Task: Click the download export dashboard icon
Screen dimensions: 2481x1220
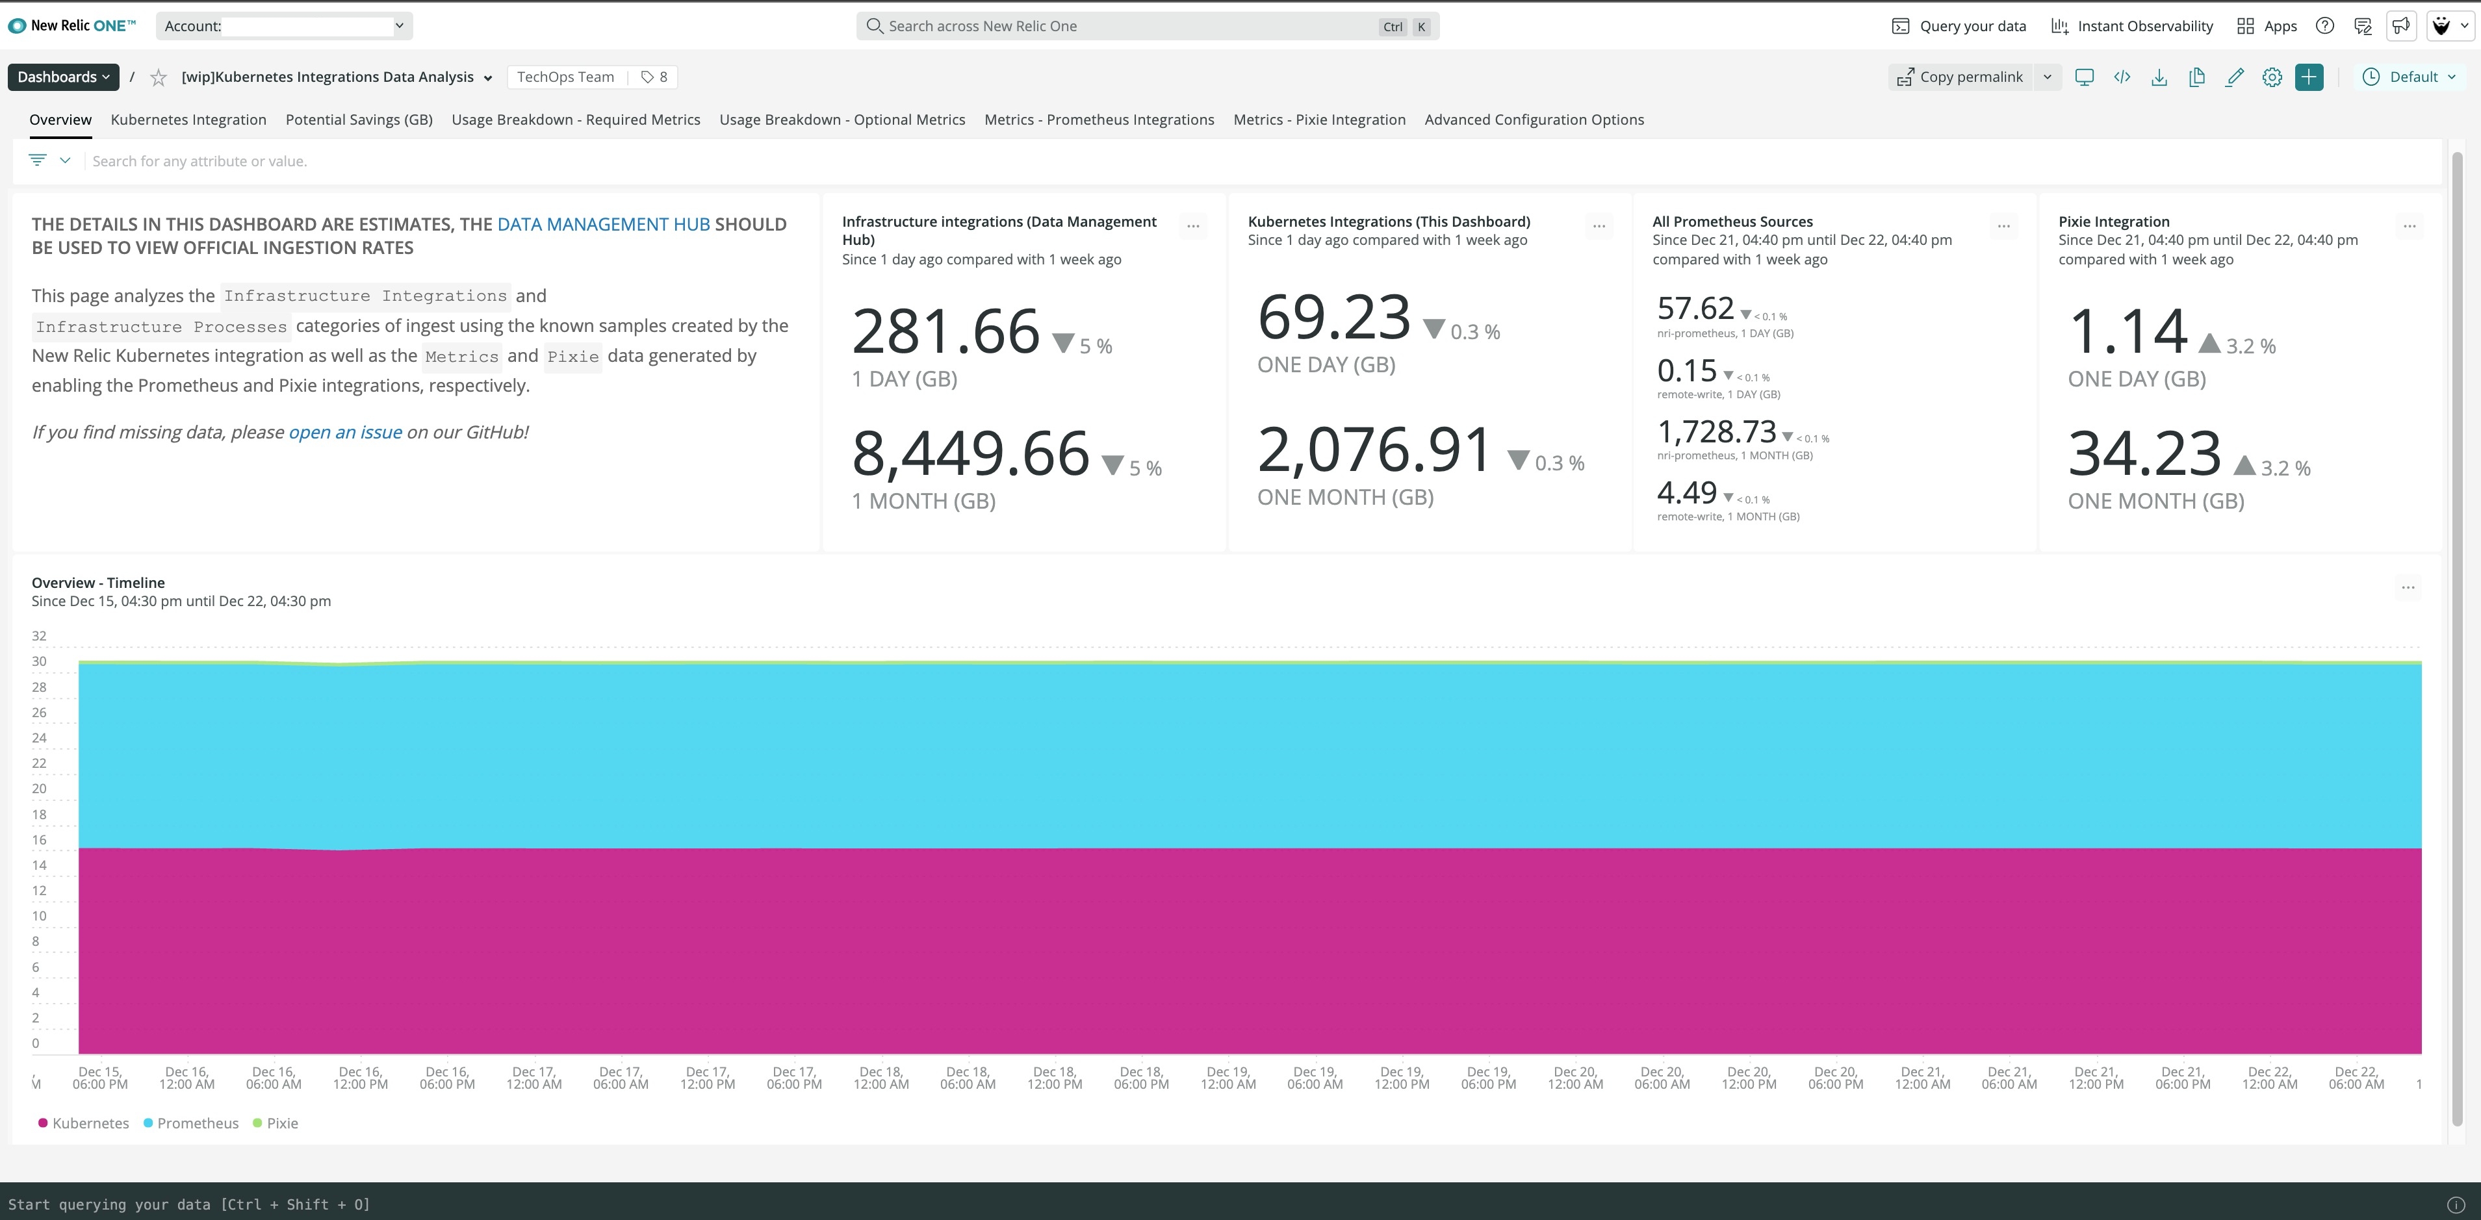Action: click(2159, 77)
